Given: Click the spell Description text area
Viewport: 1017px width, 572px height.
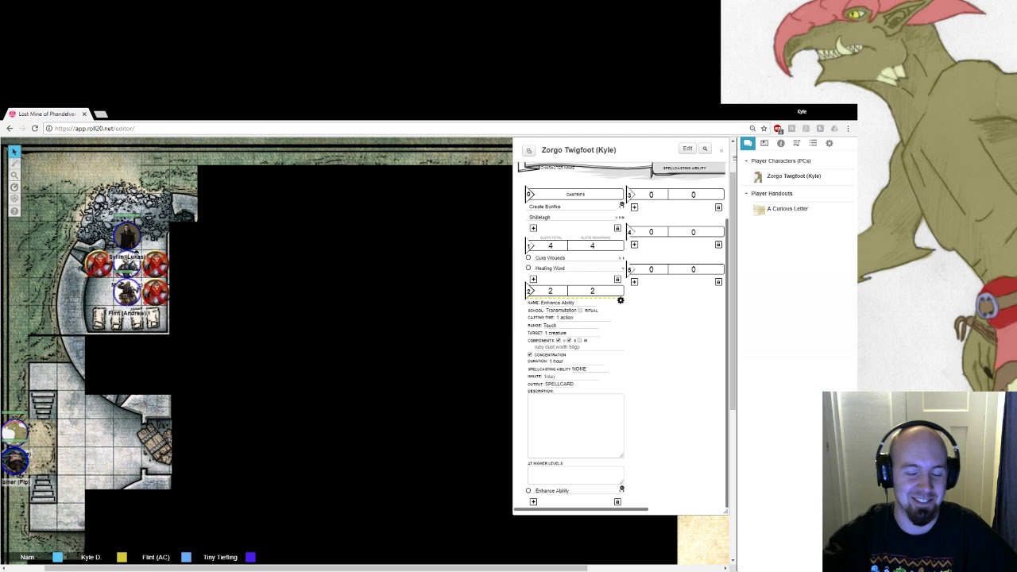Looking at the screenshot, I should (x=575, y=425).
